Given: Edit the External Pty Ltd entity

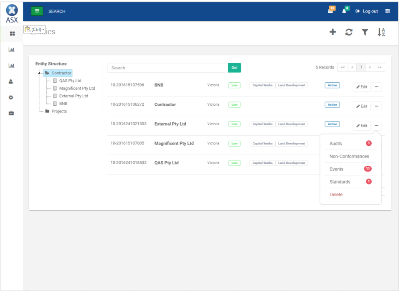Looking at the screenshot, I should (362, 126).
